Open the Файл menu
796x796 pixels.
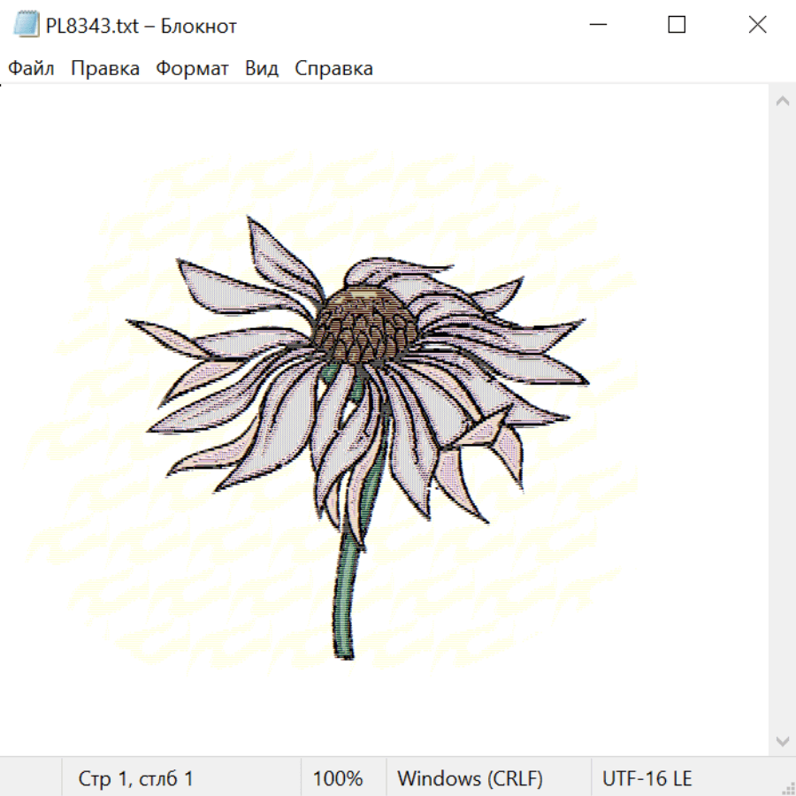coord(31,68)
